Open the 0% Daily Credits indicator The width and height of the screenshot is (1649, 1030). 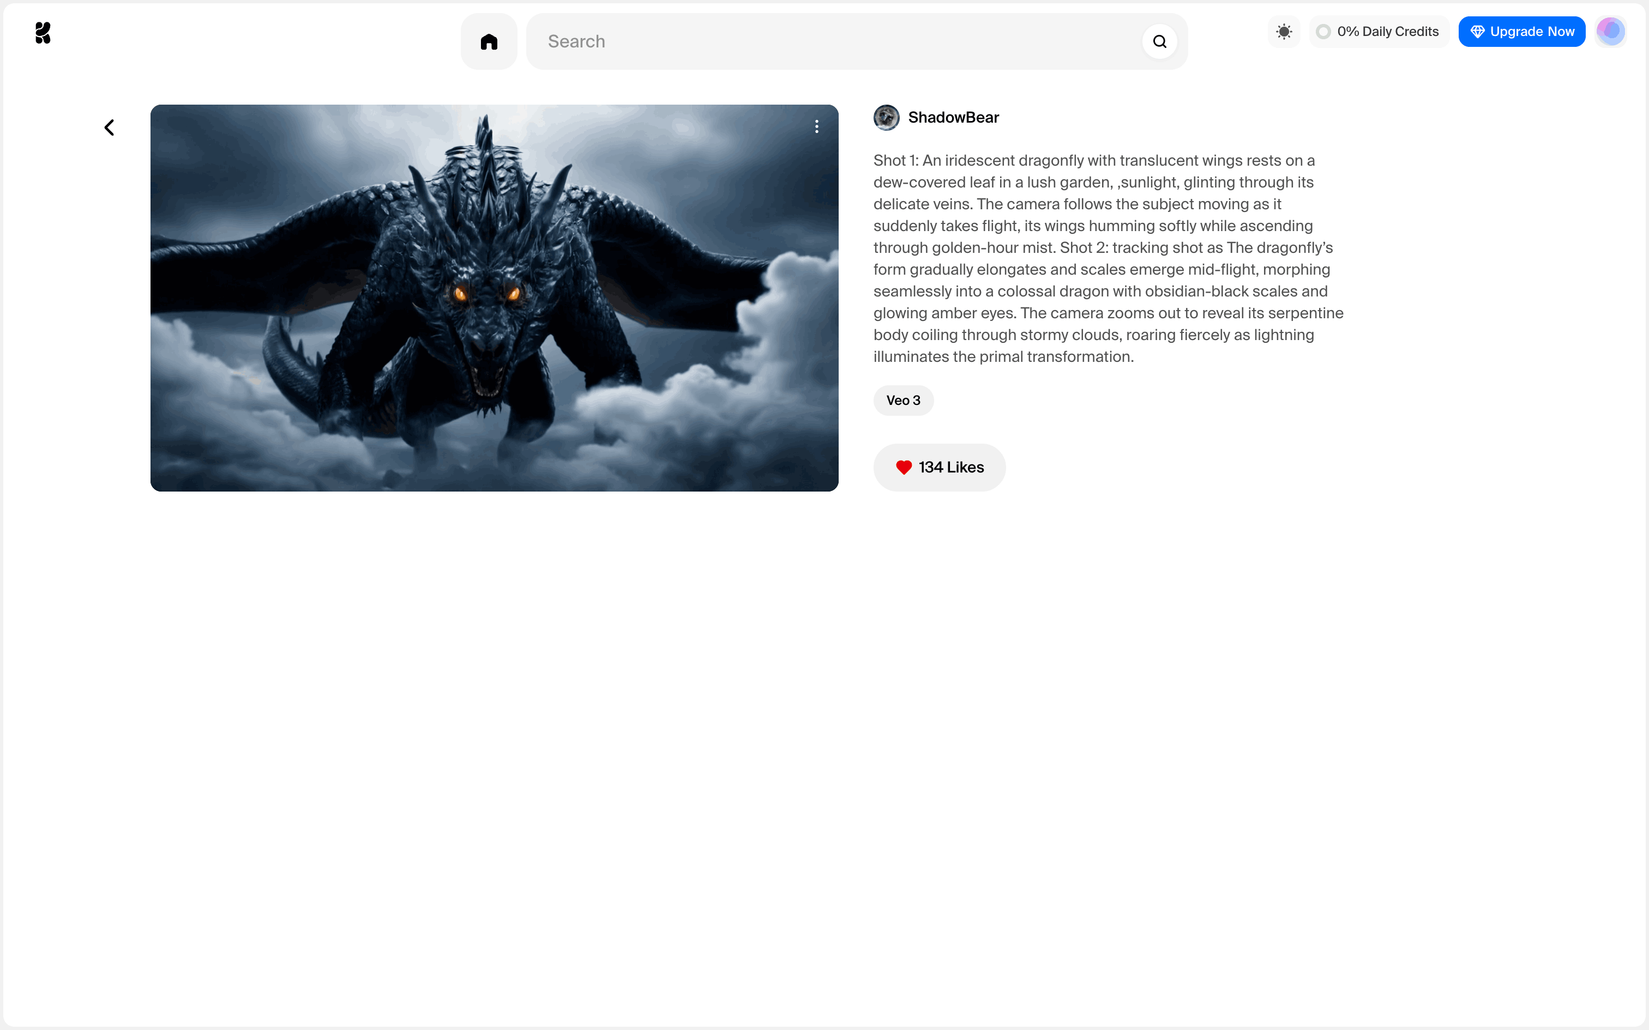[1387, 32]
